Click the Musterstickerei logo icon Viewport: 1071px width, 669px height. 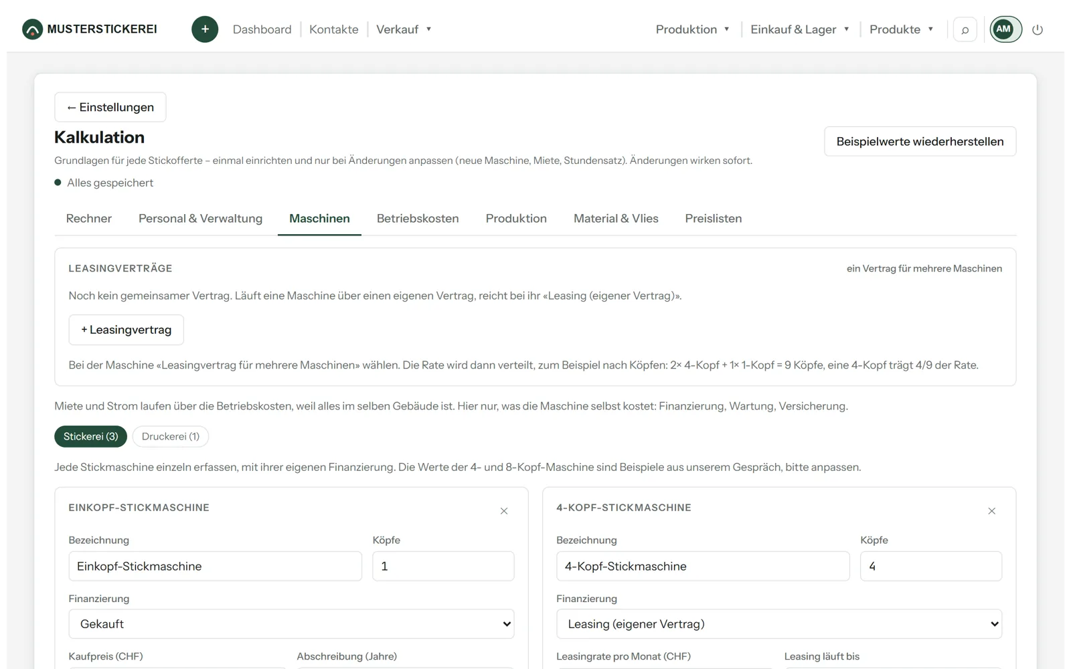[32, 29]
